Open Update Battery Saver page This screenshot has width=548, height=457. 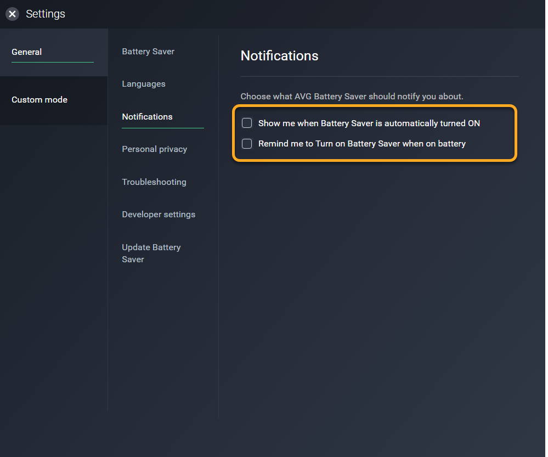(151, 253)
